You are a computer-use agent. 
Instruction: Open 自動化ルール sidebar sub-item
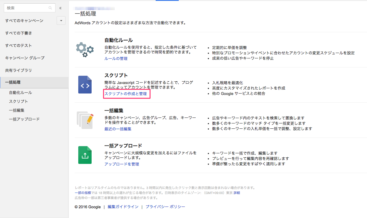click(20, 93)
